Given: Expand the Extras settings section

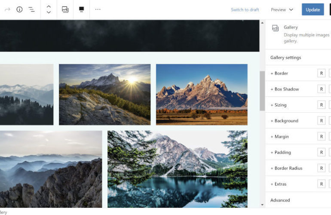Looking at the screenshot, I should pyautogui.click(x=279, y=184).
